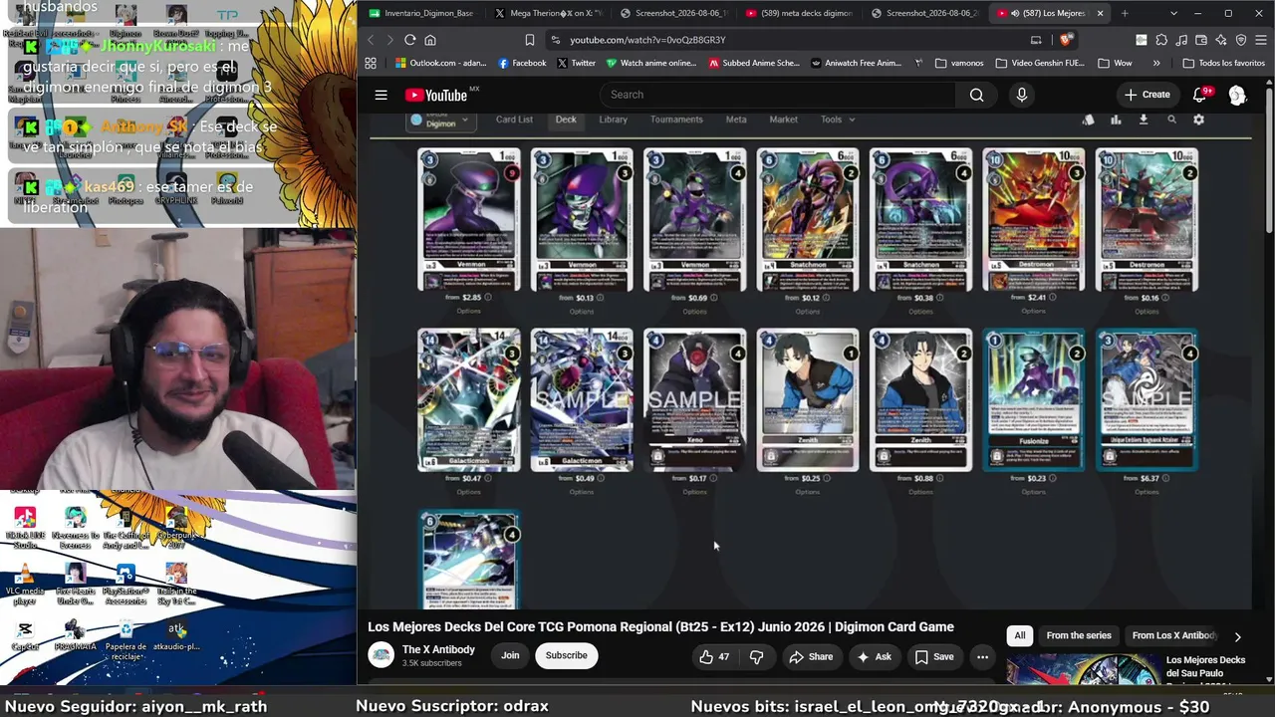Open the tab search dropdown arrow
The image size is (1275, 717).
[1173, 13]
